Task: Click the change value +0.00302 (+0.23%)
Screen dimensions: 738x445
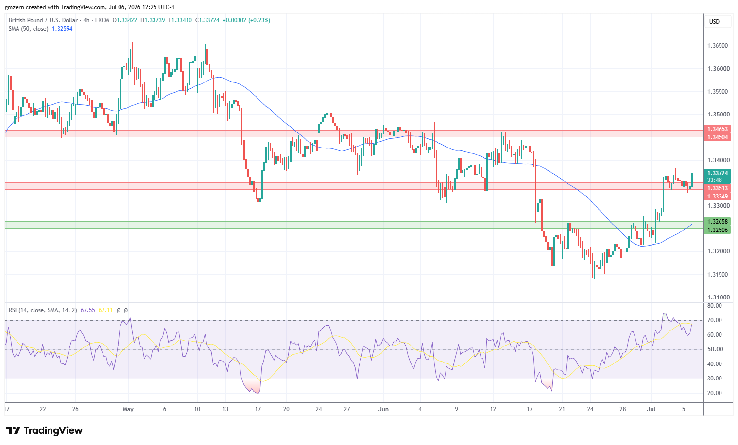Action: tap(246, 20)
